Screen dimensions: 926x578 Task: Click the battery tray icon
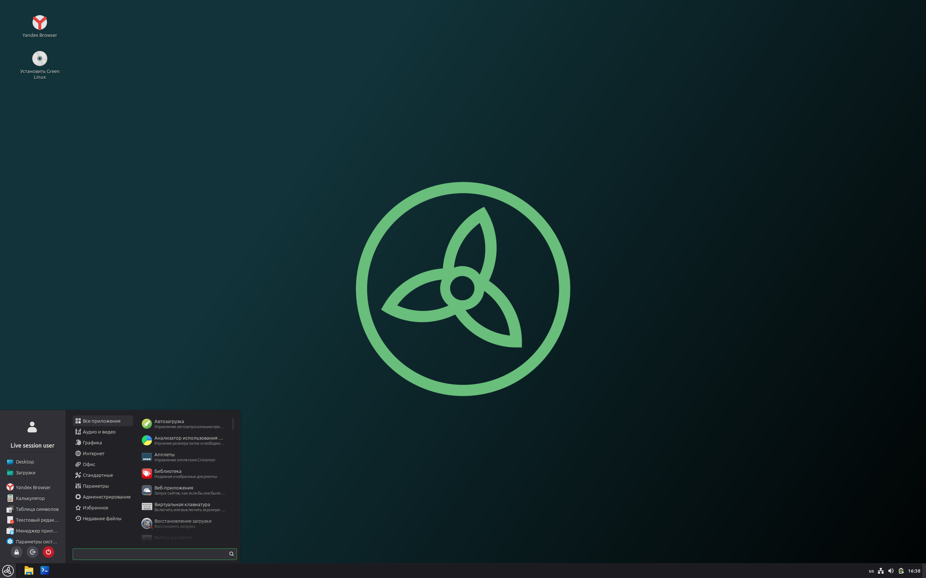(x=901, y=571)
